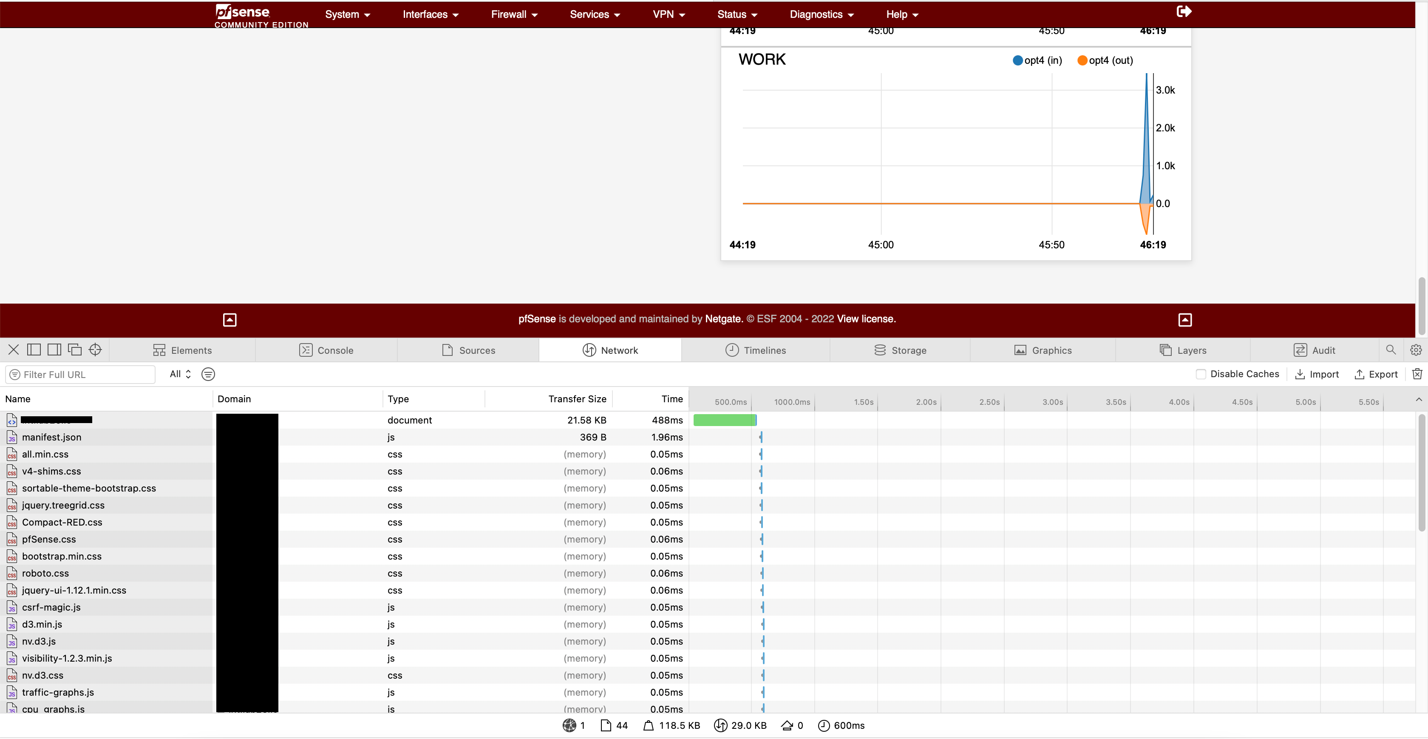The height and width of the screenshot is (739, 1428).
Task: Switch to the Layers tab
Action: point(1183,350)
